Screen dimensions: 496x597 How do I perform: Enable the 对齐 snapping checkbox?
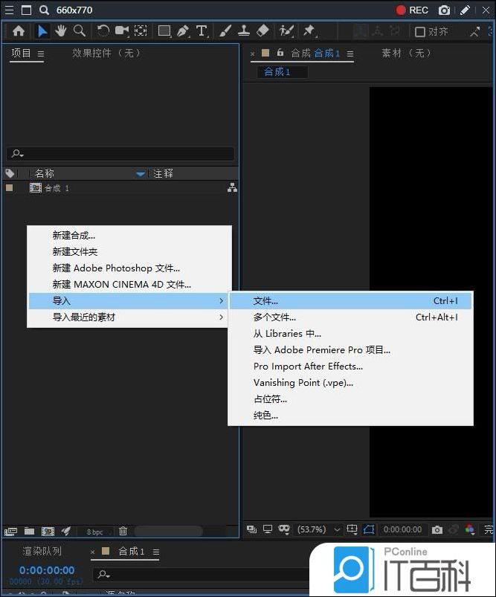pyautogui.click(x=420, y=32)
